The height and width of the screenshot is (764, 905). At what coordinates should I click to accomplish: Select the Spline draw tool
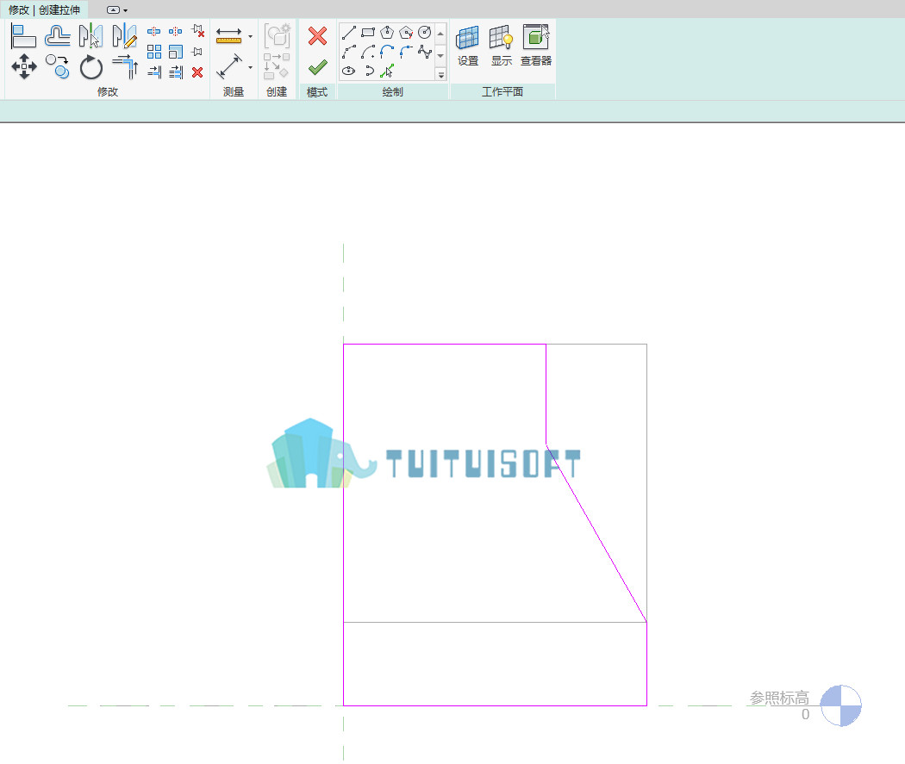point(425,52)
